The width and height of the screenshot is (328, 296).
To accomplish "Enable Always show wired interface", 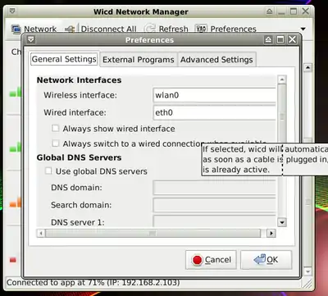I will (x=56, y=128).
